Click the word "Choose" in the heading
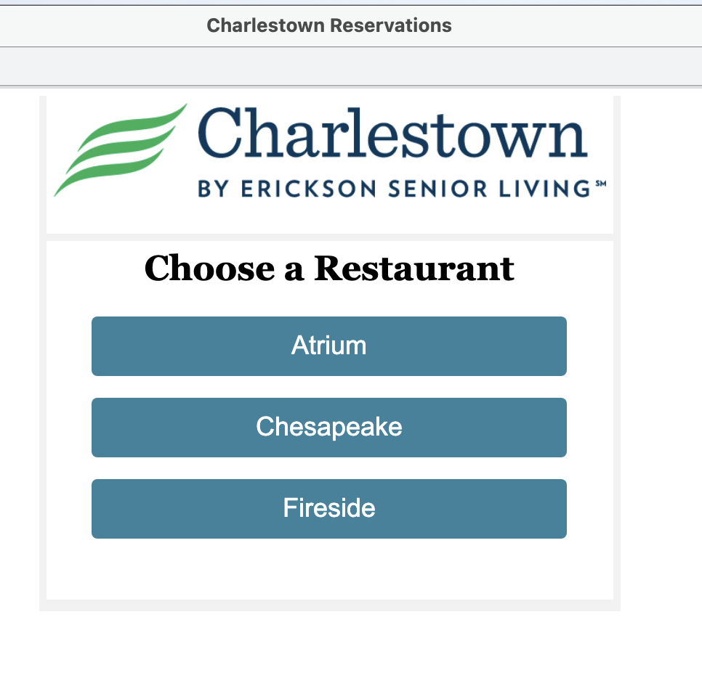 [209, 269]
